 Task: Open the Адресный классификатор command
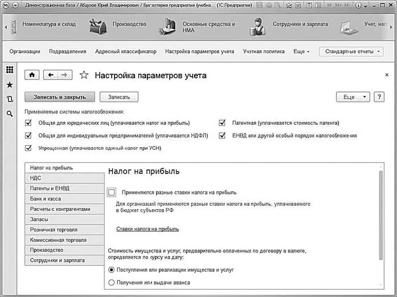click(125, 52)
